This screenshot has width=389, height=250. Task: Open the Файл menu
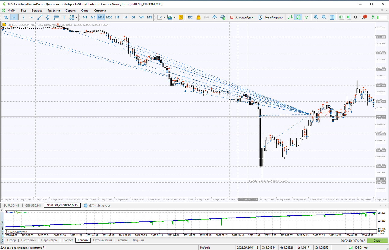(x=12, y=10)
